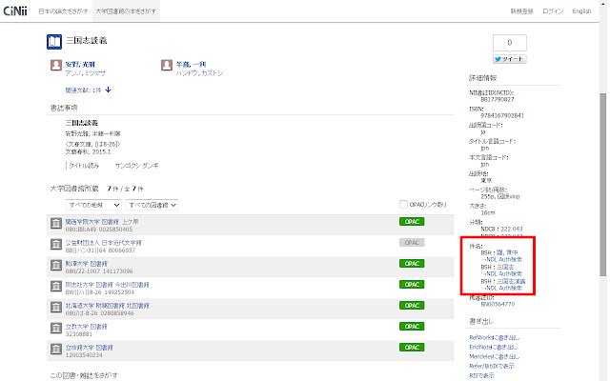This screenshot has width=610, height=381.
Task: Export record to Mendeley
Action: 494,356
